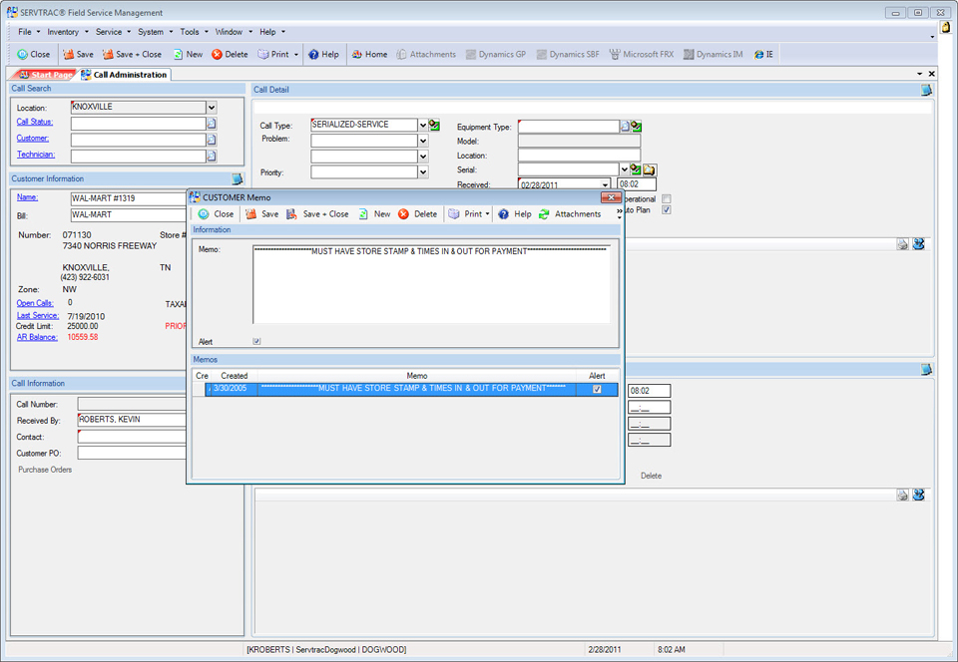
Task: Toggle Auto Plan checkbox
Action: (667, 210)
